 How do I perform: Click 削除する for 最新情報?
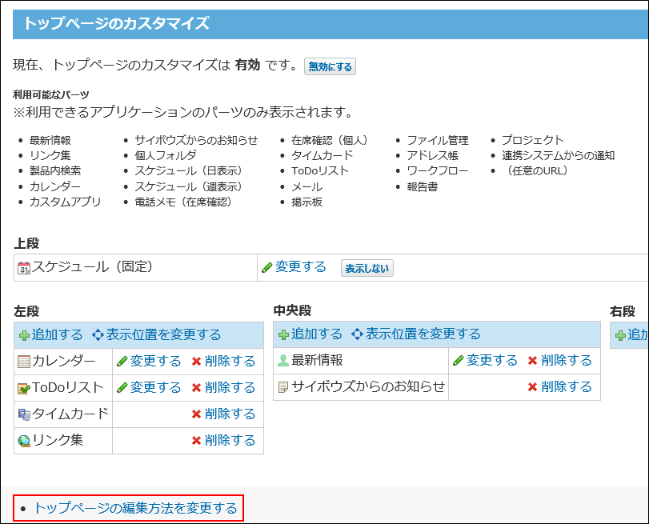[x=567, y=360]
